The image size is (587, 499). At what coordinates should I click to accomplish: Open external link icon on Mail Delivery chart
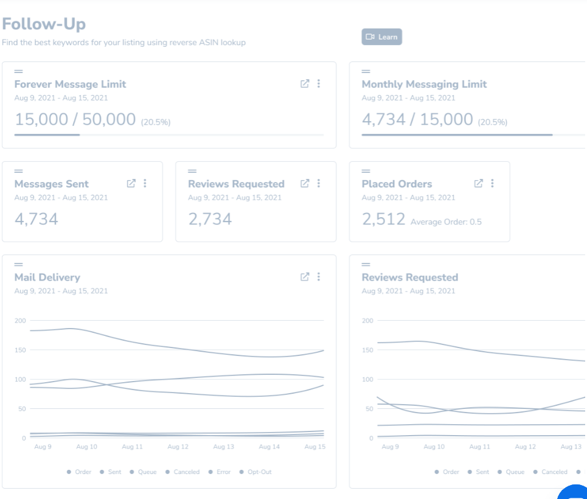305,277
